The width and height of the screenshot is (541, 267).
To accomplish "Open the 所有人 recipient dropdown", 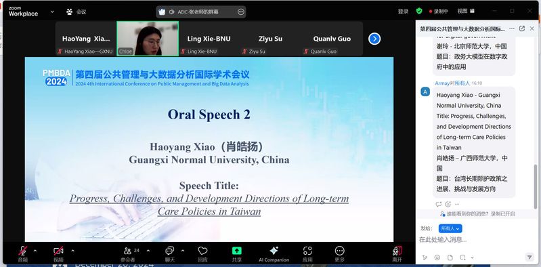I will pyautogui.click(x=450, y=228).
